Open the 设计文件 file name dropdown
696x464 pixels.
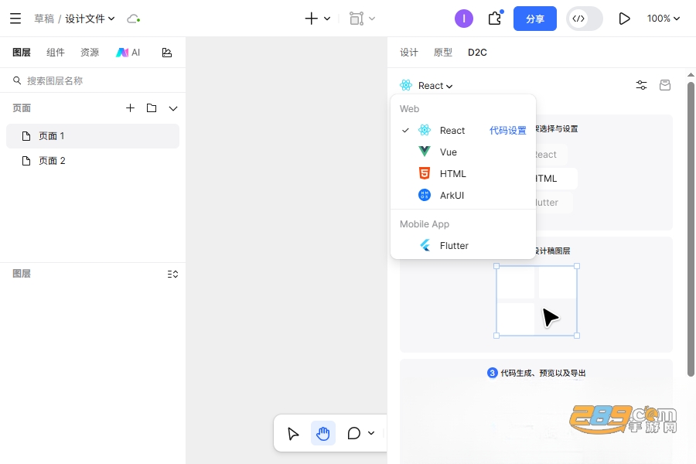tap(90, 19)
